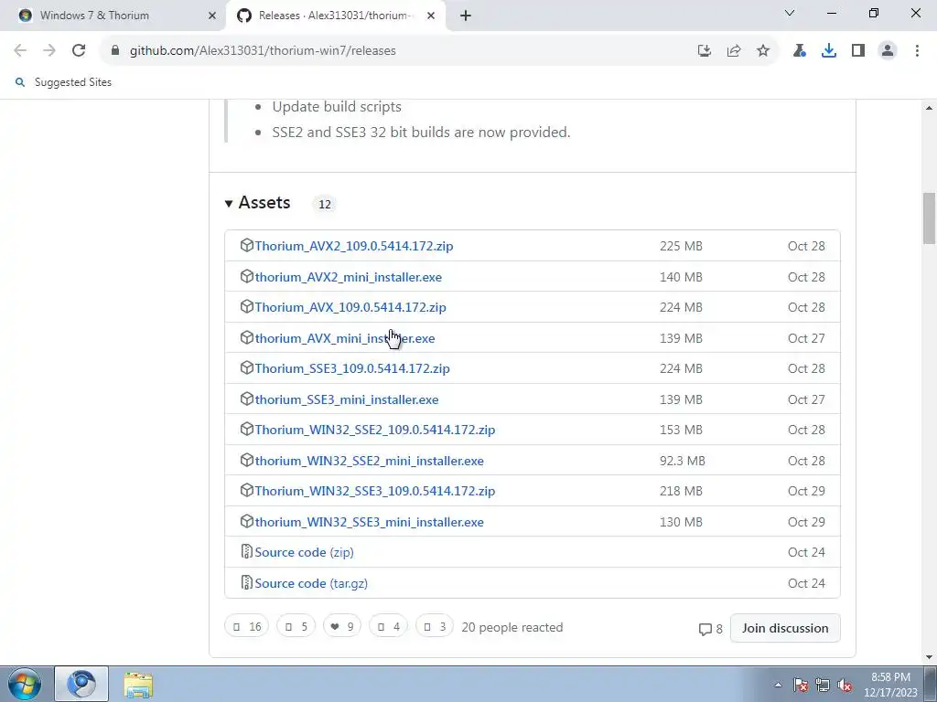Viewport: 937px width, 702px height.
Task: Click the file icon beside Source code (tar.gz)
Action: 246,582
